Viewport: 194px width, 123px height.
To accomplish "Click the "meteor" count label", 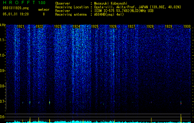I will 44,10.
